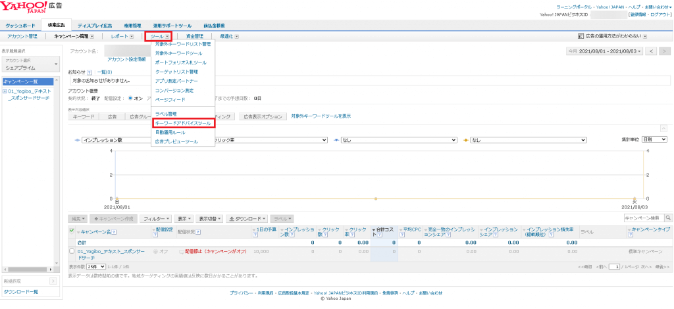Click sort arrow on 合計コスト column

pyautogui.click(x=374, y=229)
